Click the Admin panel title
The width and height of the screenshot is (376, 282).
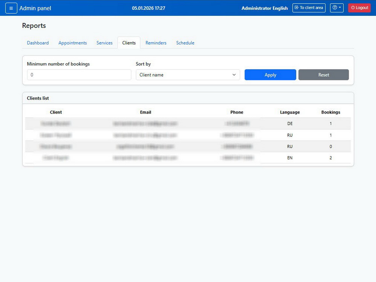35,8
